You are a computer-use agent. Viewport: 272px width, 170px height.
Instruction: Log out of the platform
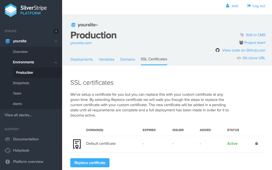click(x=256, y=6)
